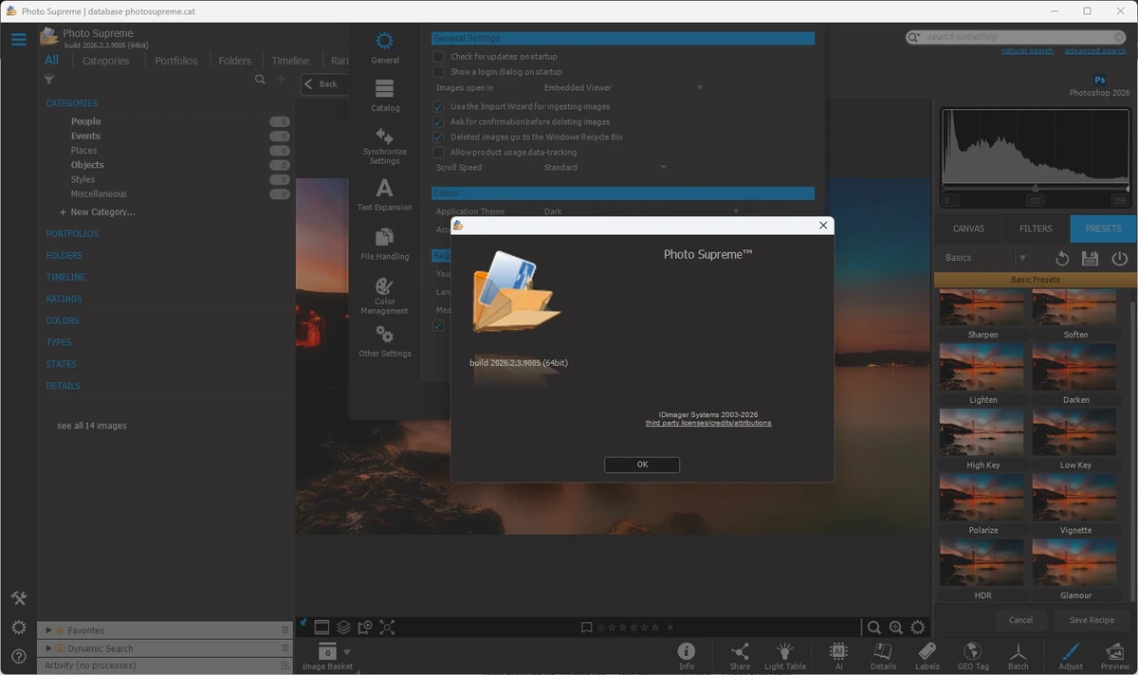This screenshot has height=675, width=1138.
Task: Reset presets with the undo arrow icon
Action: point(1062,258)
